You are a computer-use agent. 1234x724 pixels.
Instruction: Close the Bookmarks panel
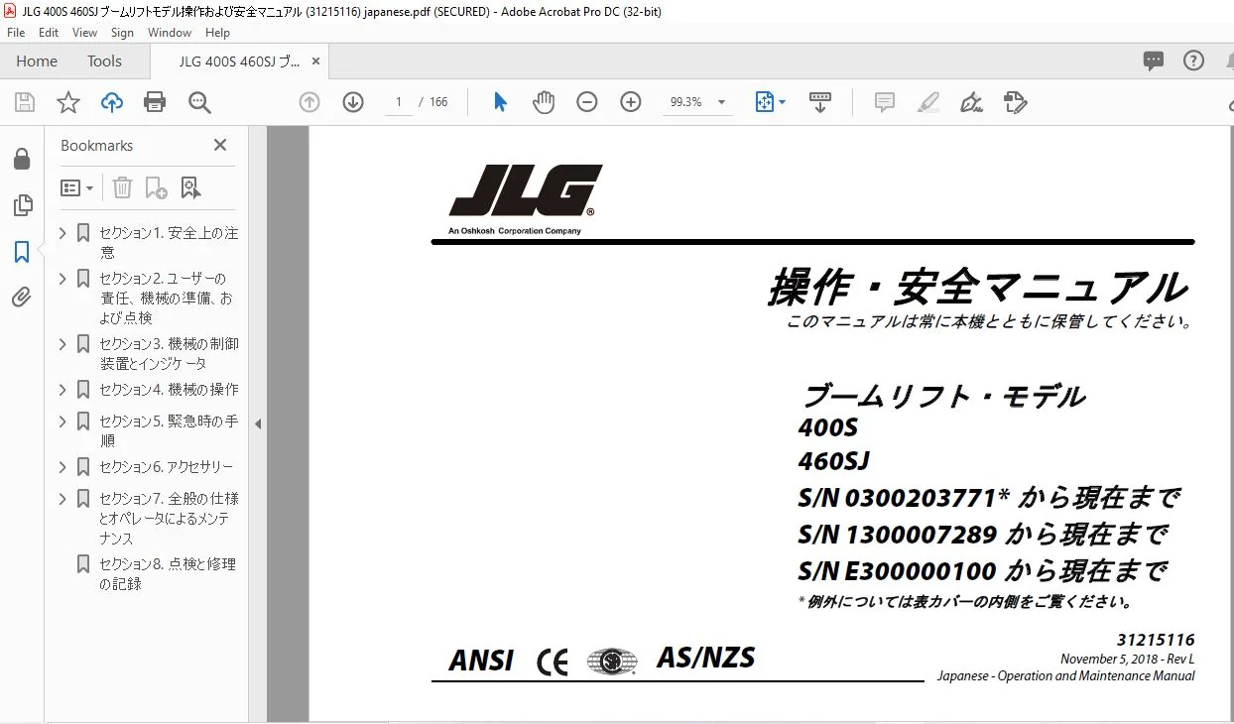point(220,145)
